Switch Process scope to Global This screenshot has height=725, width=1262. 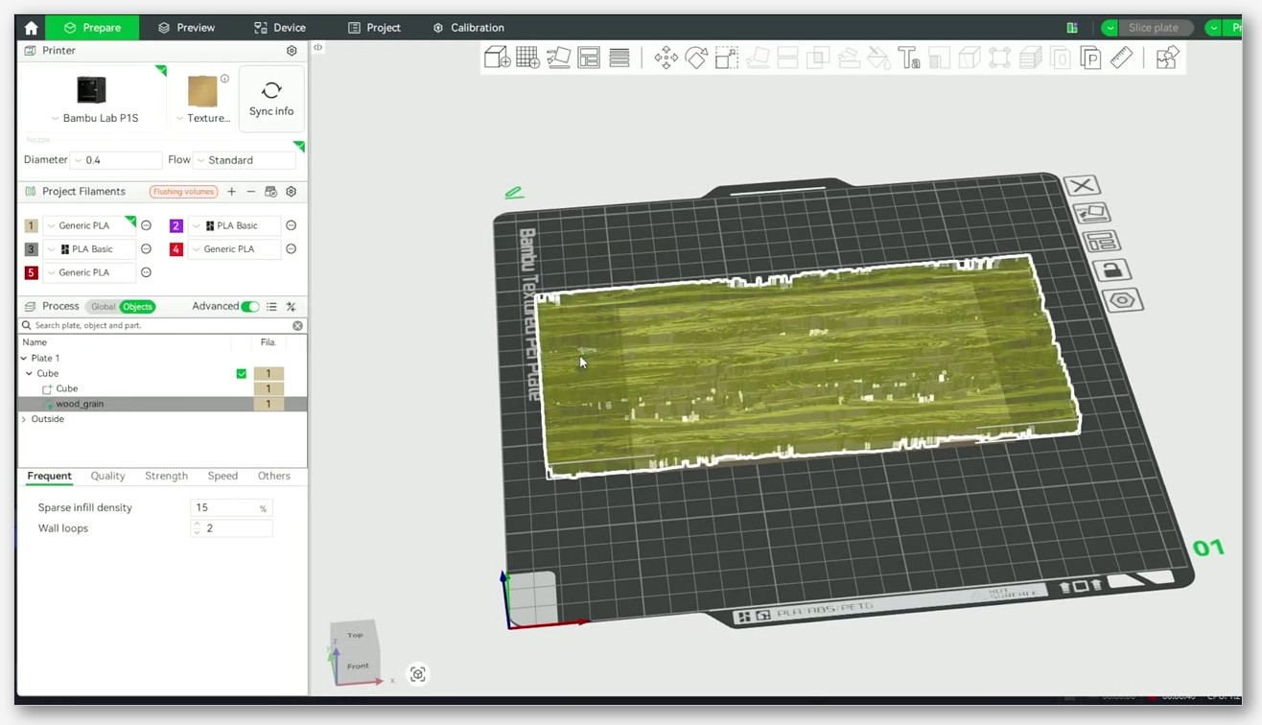coord(103,307)
